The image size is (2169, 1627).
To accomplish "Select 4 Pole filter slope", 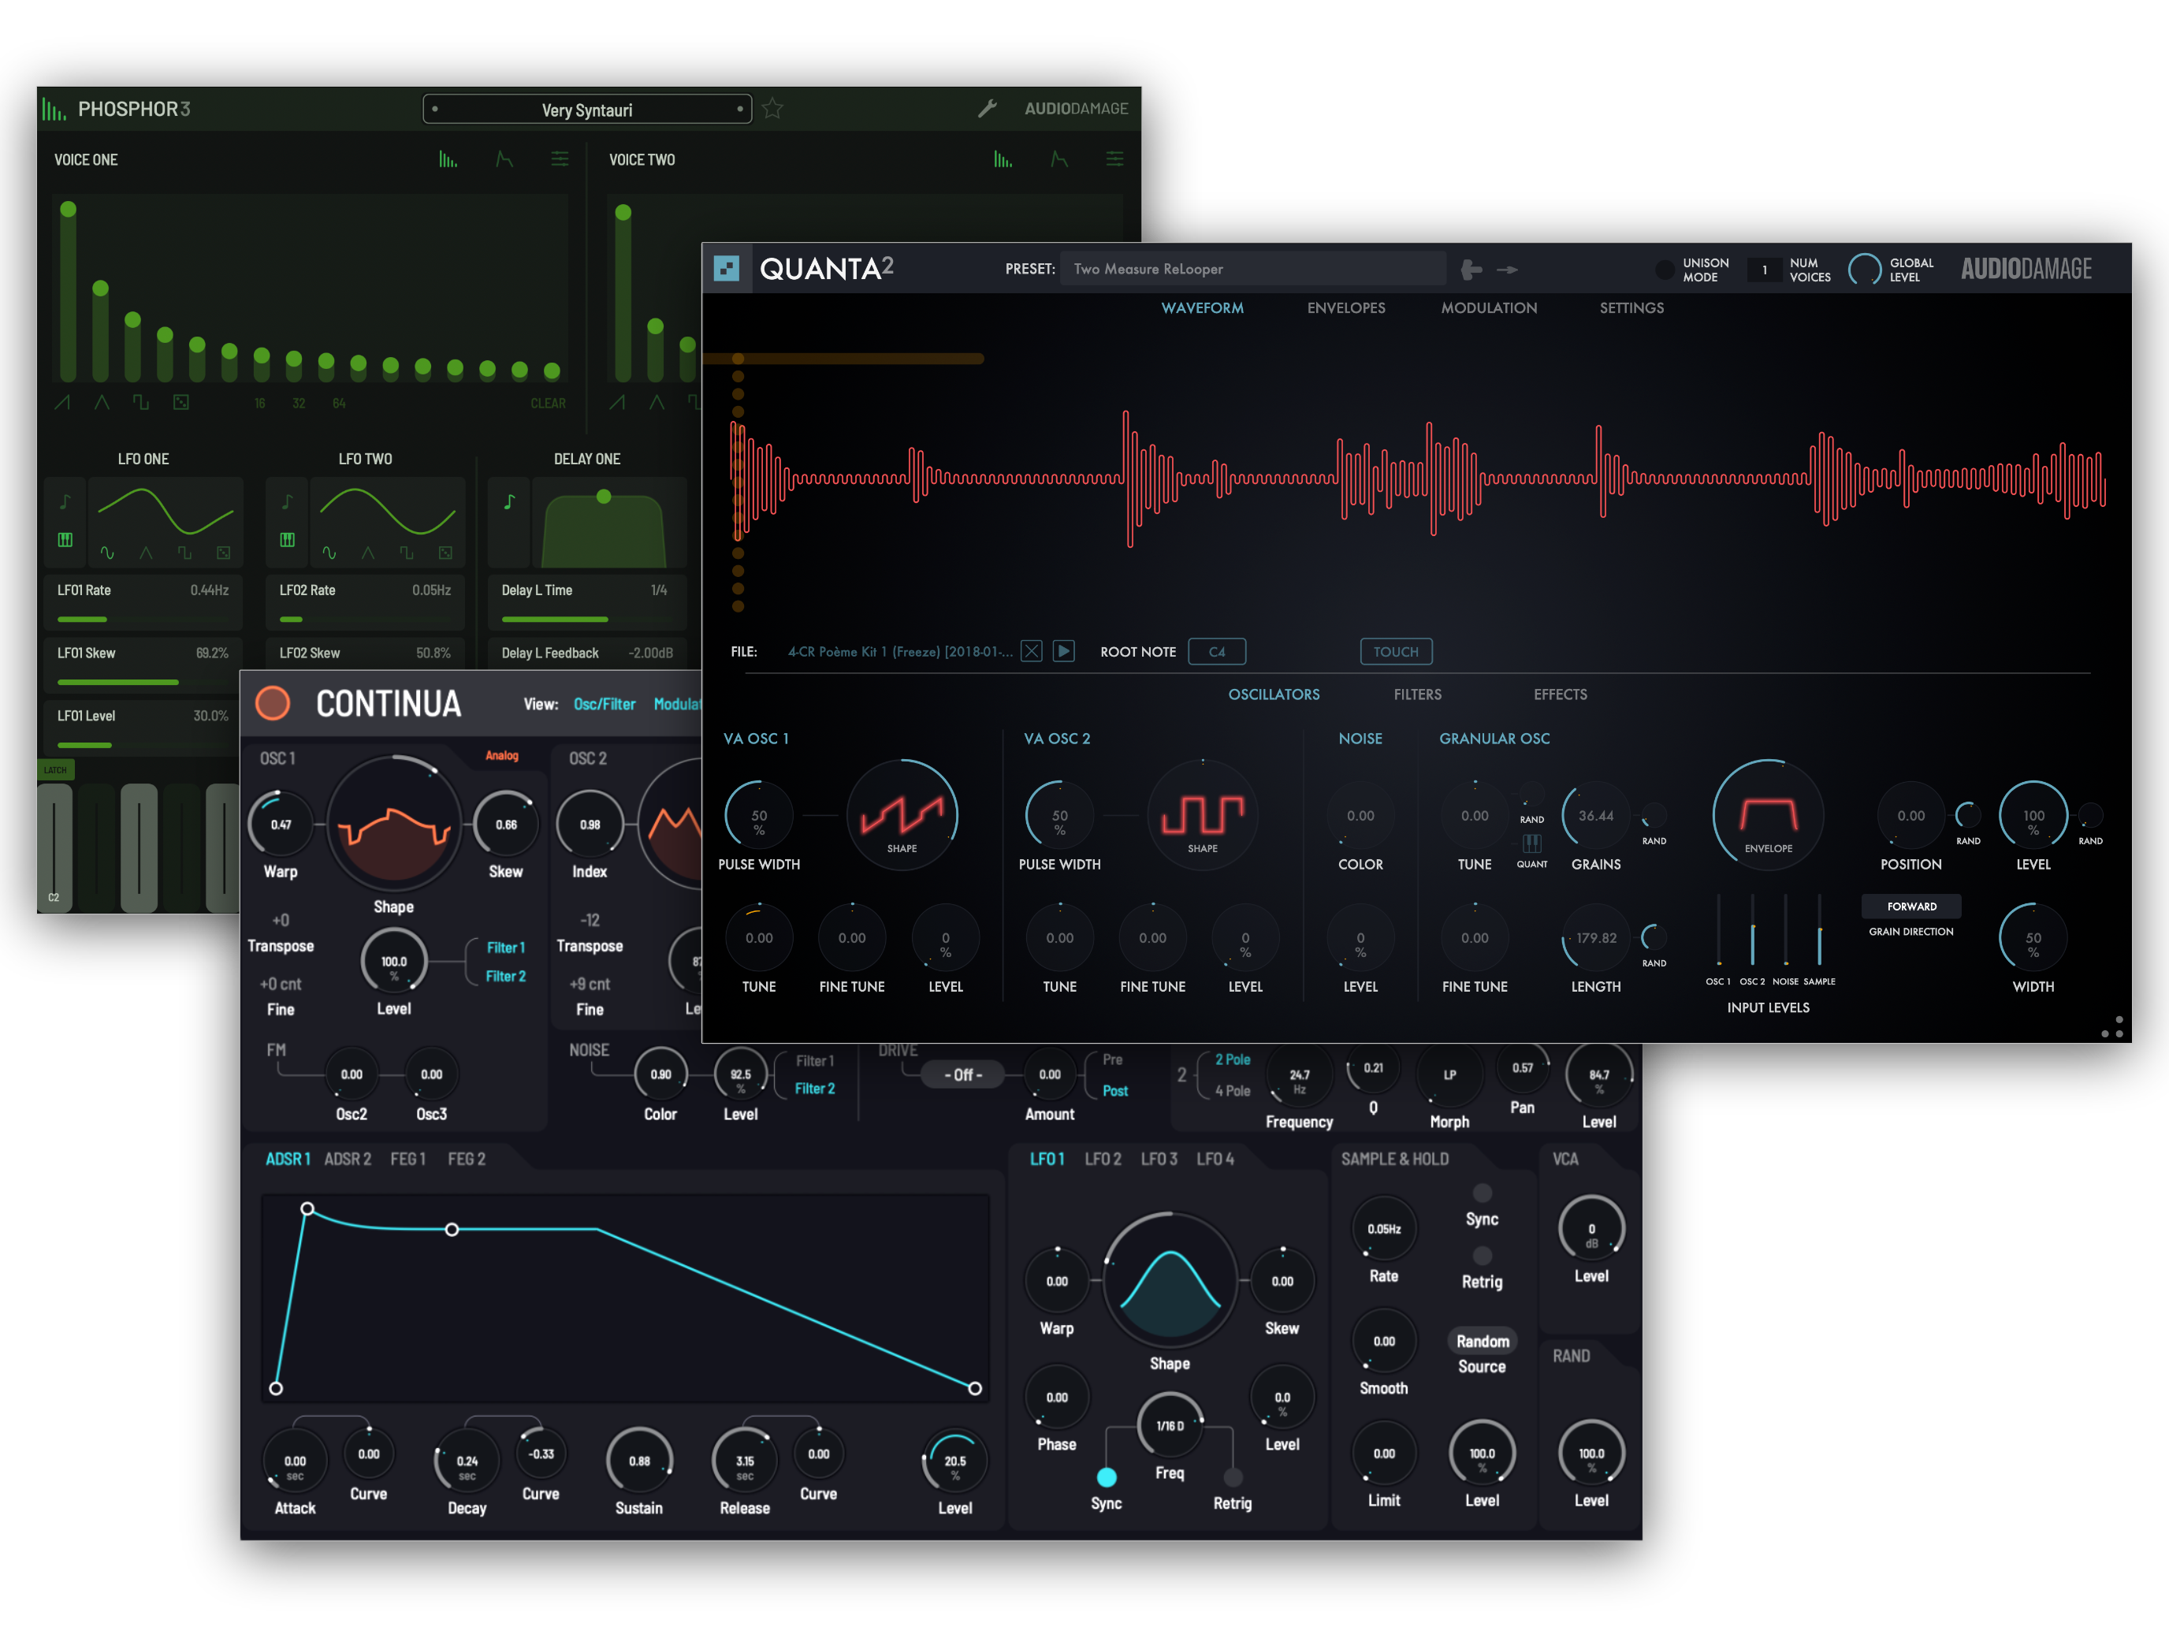I will (1233, 1090).
